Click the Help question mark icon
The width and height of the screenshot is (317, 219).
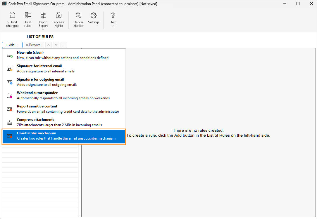click(x=113, y=15)
